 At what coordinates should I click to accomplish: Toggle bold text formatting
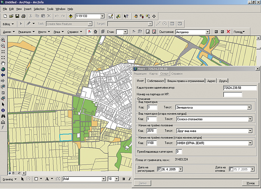tap(124, 179)
